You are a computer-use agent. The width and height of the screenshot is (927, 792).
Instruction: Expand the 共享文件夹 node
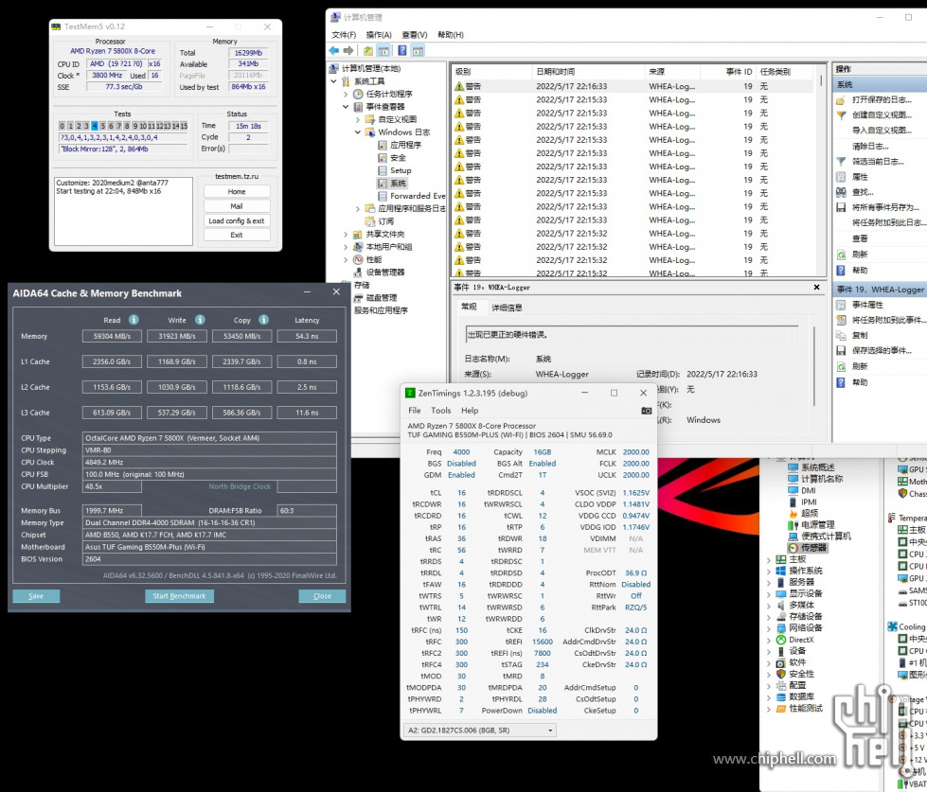tap(346, 234)
